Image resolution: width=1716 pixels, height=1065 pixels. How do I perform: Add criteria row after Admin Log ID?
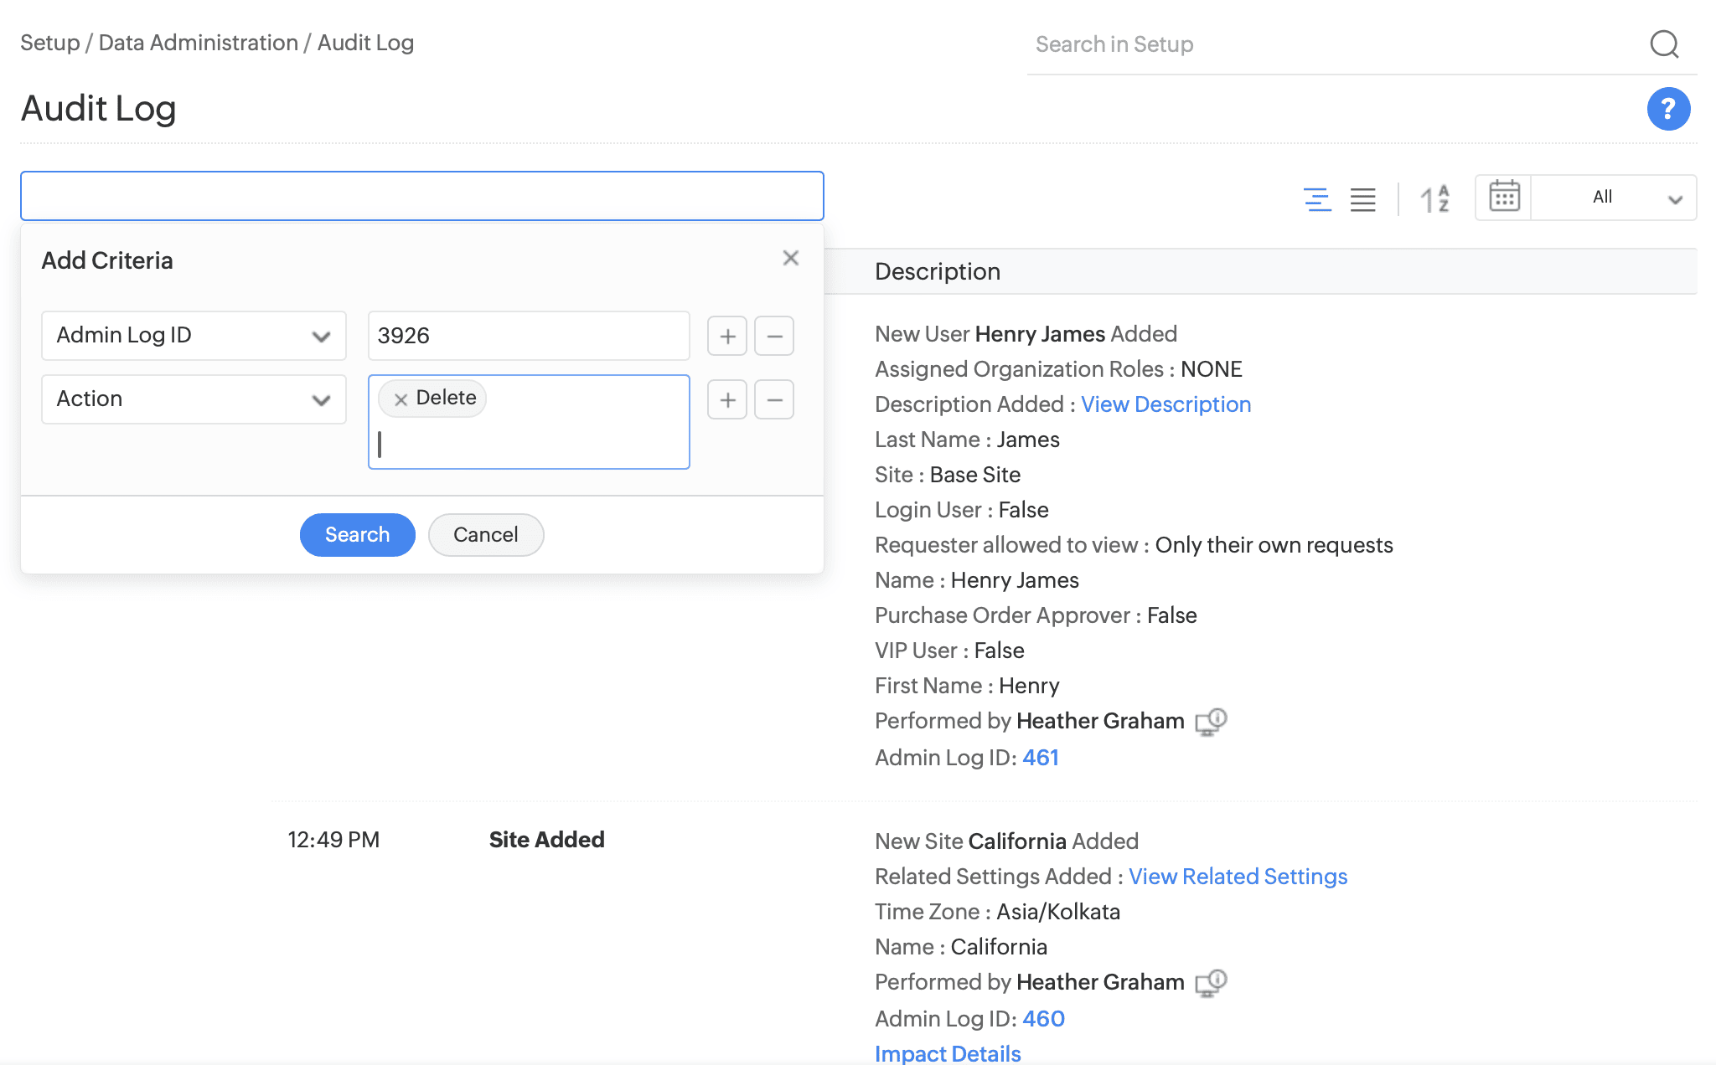(727, 337)
